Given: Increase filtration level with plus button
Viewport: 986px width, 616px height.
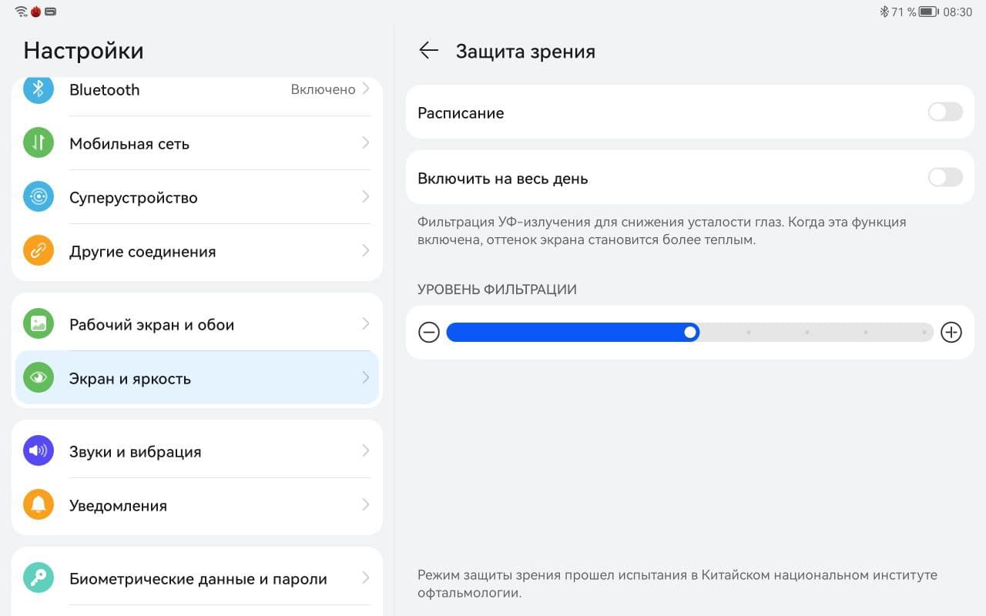Looking at the screenshot, I should click(951, 333).
